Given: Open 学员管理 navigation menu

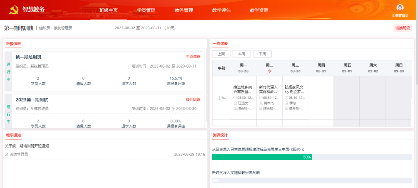Looking at the screenshot, I should pyautogui.click(x=146, y=10).
